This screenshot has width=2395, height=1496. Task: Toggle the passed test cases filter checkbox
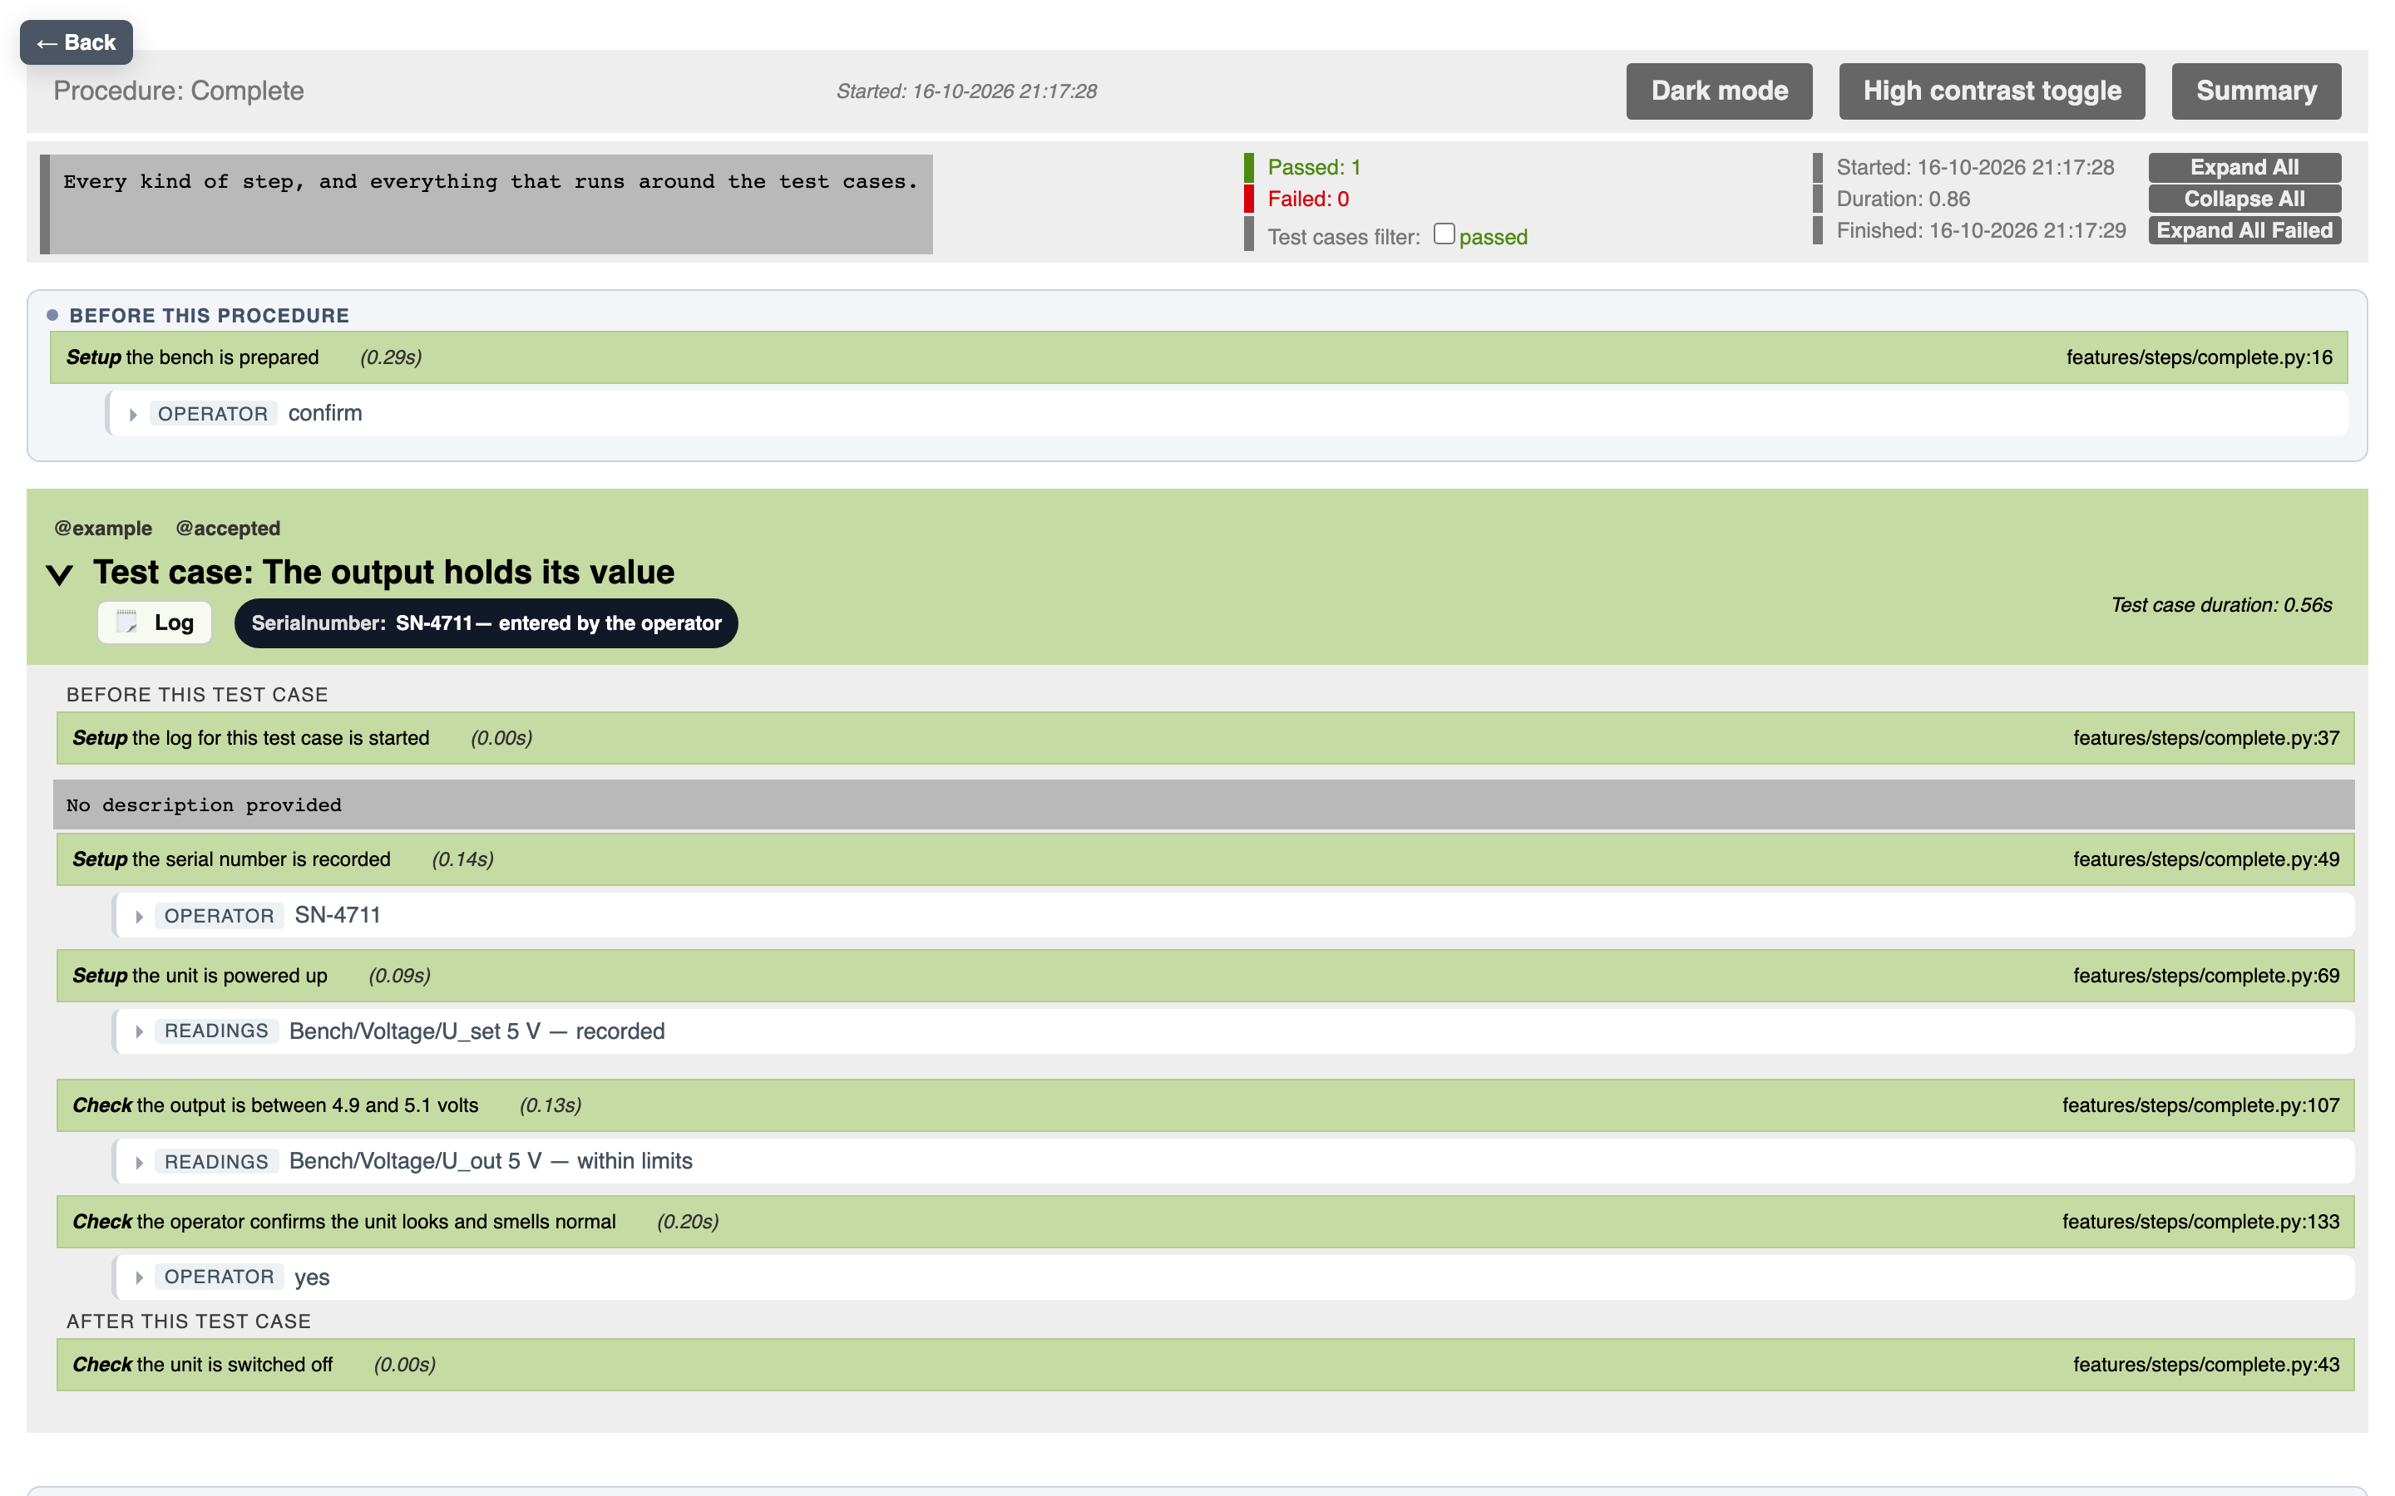click(1443, 234)
